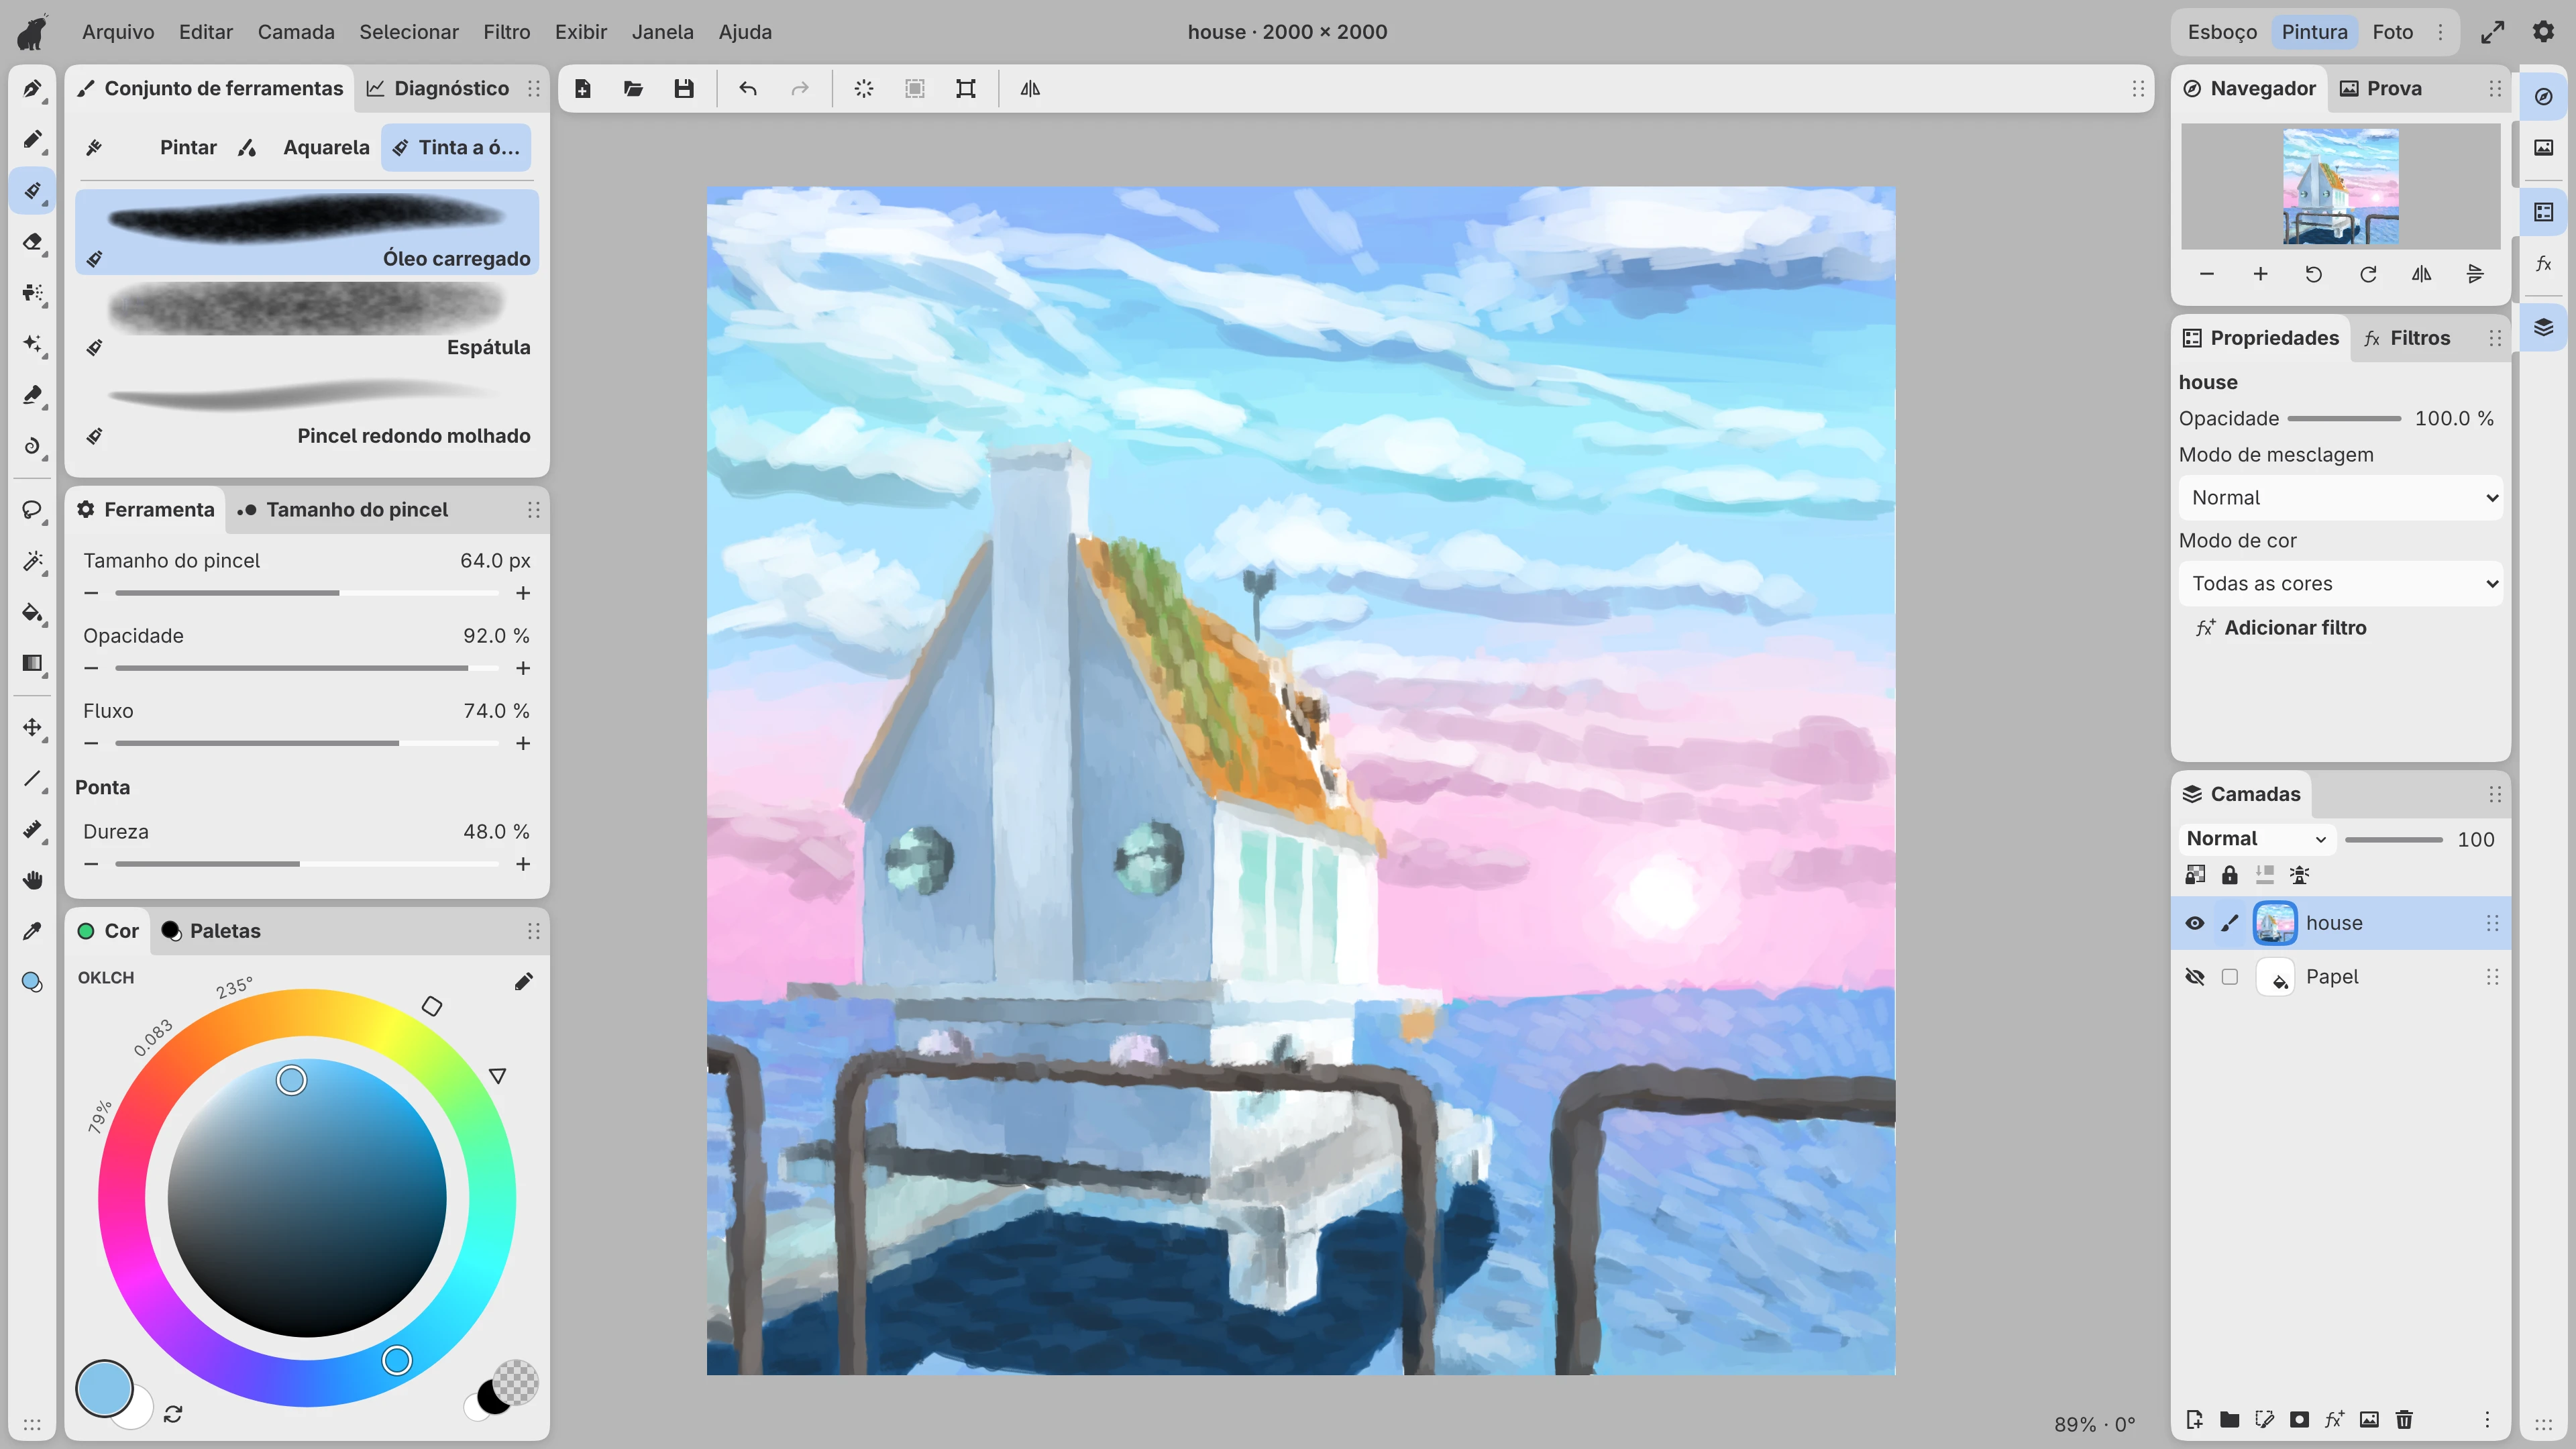
Task: Select the gradient tool
Action: pos(32,664)
